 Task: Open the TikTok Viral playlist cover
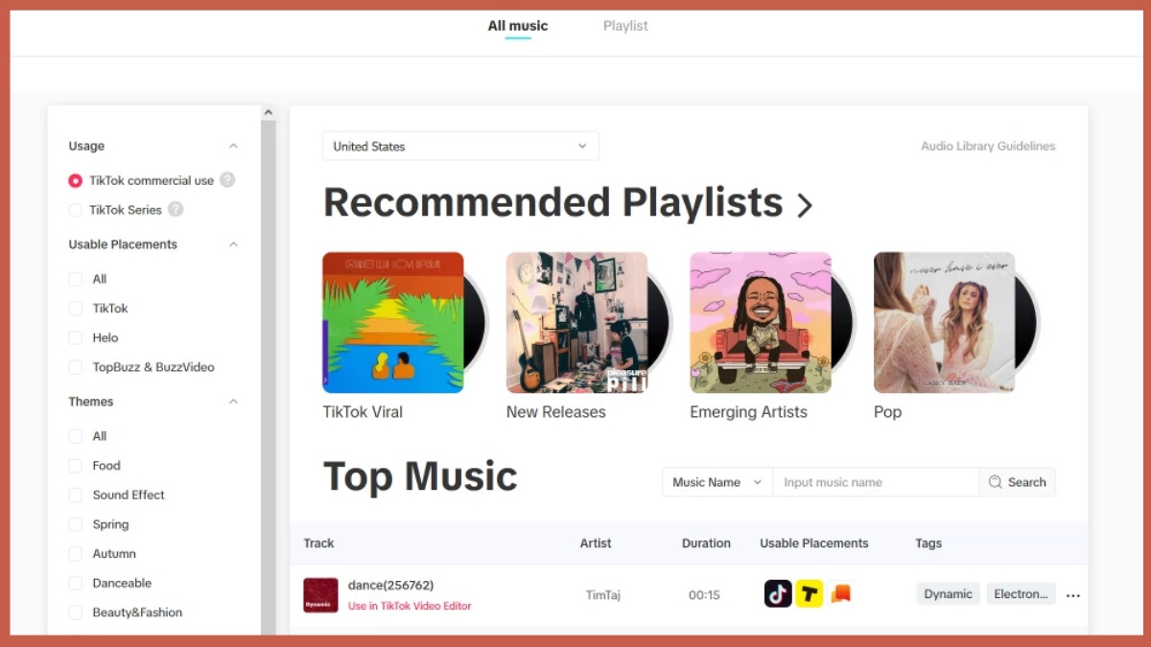coord(393,322)
